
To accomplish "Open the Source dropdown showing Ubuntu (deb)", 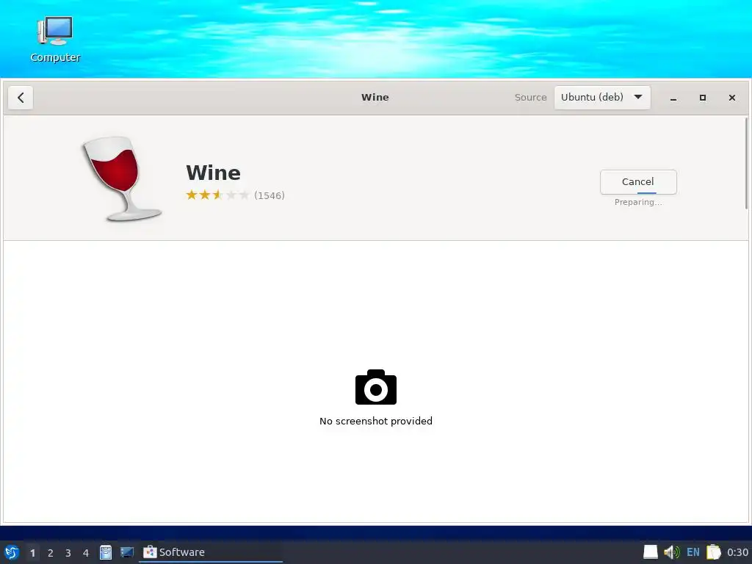I will [x=602, y=98].
